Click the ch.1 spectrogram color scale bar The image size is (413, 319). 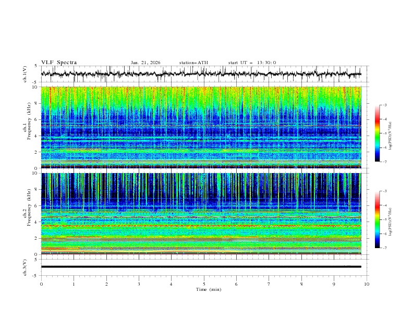pos(377,133)
